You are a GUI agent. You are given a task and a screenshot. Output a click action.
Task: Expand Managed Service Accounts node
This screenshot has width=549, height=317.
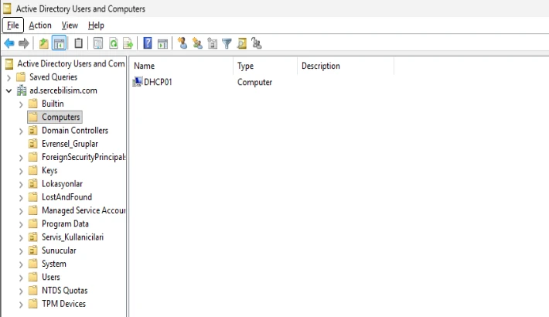click(21, 211)
